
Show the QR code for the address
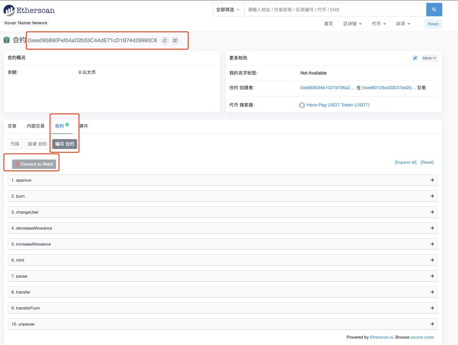175,40
